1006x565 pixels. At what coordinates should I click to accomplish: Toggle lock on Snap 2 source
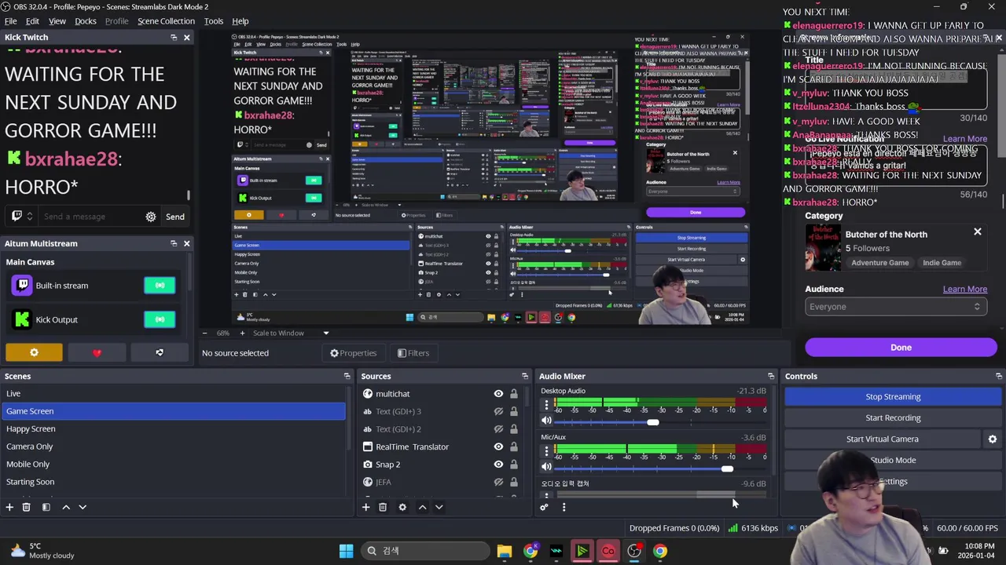tap(514, 465)
